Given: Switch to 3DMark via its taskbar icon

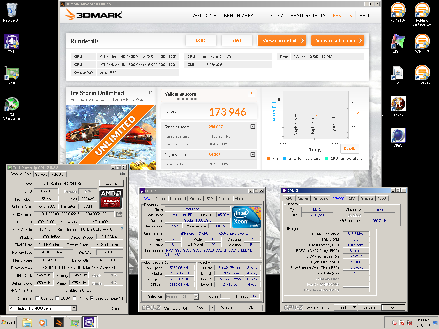Looking at the screenshot, I should pos(59,322).
